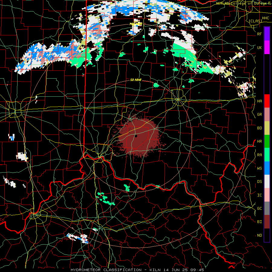Click the HR dark green legend swatch
The image size is (272, 272).
[267, 141]
